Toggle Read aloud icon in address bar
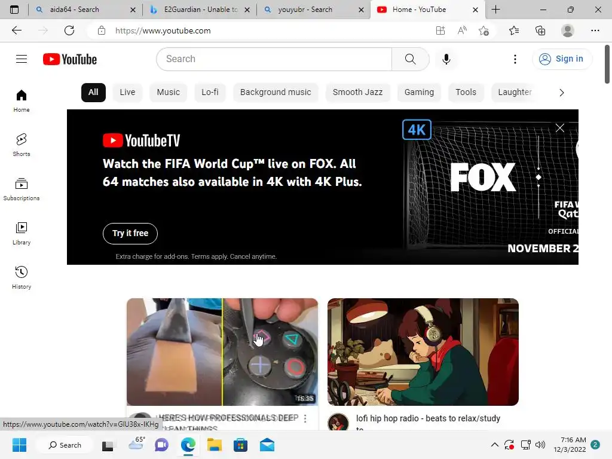The width and height of the screenshot is (612, 459). (462, 30)
